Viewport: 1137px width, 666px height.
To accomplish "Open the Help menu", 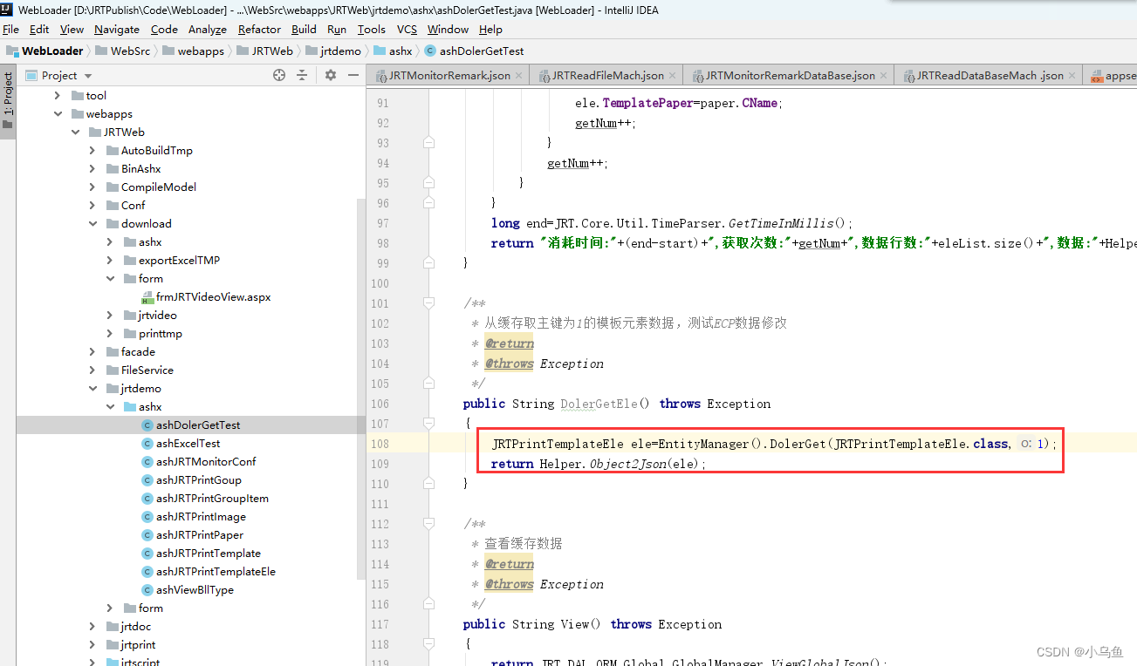I will (490, 30).
